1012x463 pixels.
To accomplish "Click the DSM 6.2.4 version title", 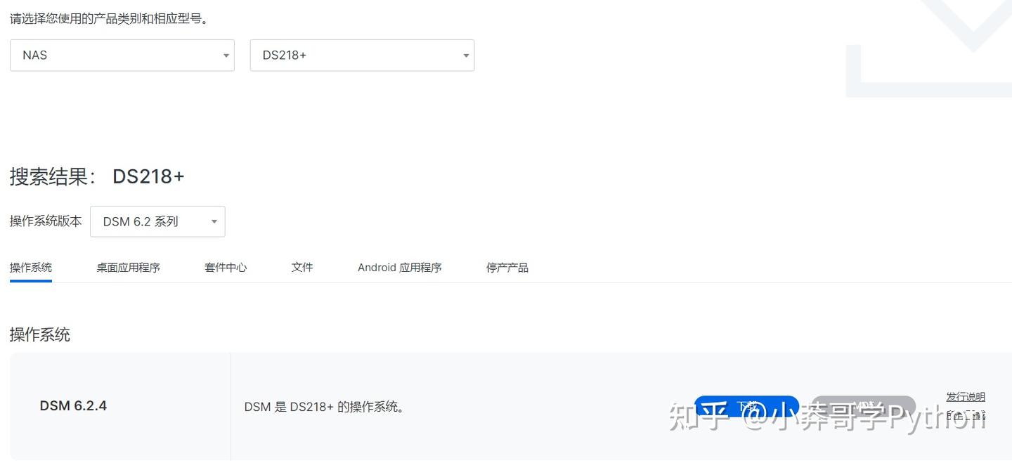I will click(x=73, y=405).
